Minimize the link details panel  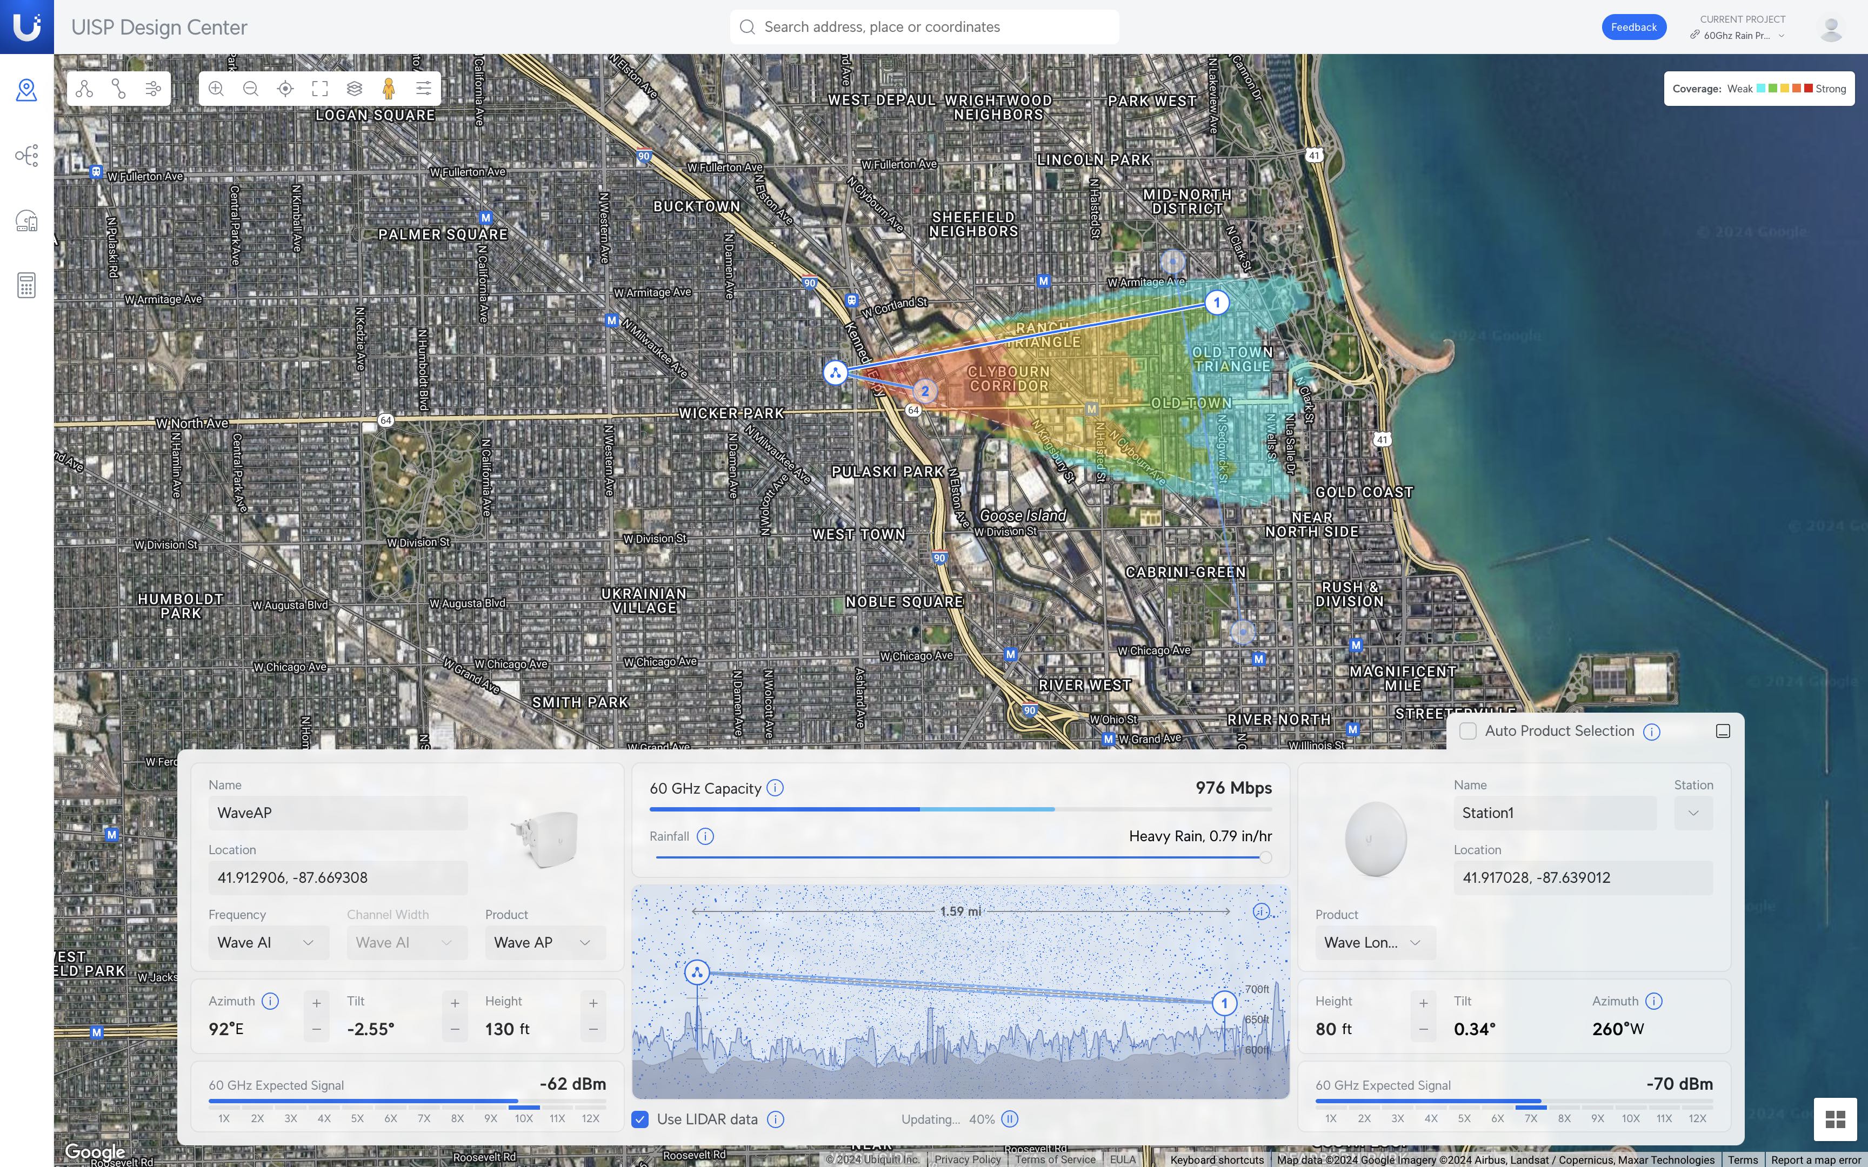pos(1723,731)
